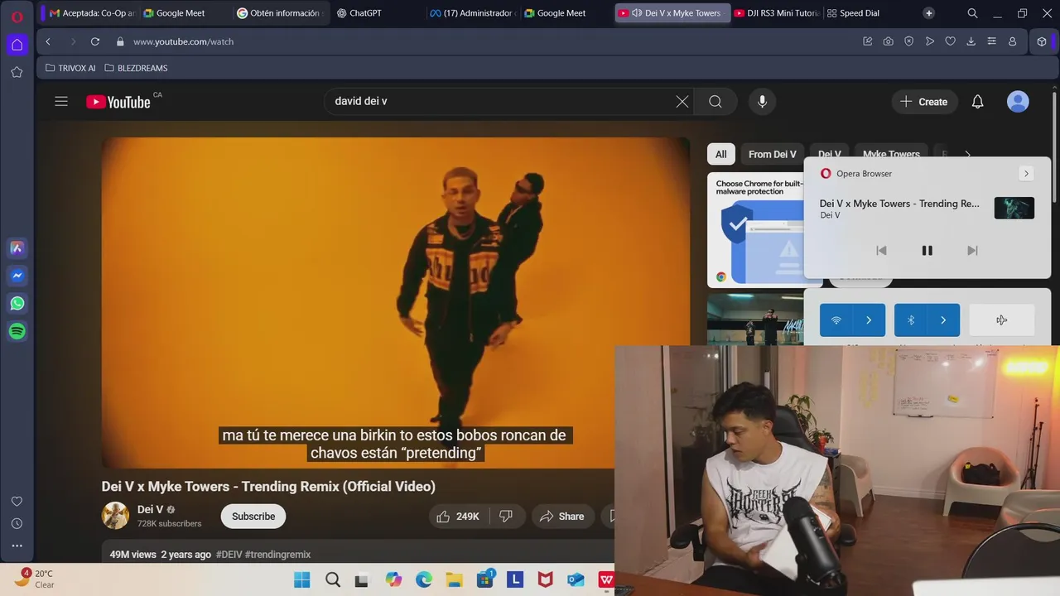Select the From Dei V chip
This screenshot has height=596, width=1060.
[x=773, y=154]
